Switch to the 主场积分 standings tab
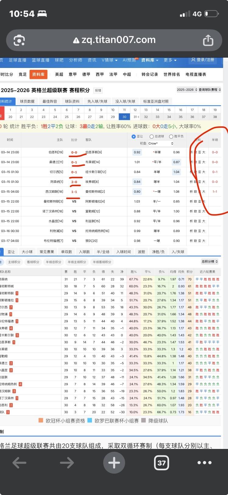228x495 pixels. (14, 262)
